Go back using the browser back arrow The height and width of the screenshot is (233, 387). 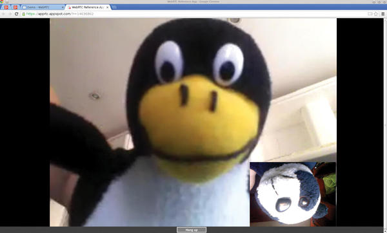pos(3,14)
